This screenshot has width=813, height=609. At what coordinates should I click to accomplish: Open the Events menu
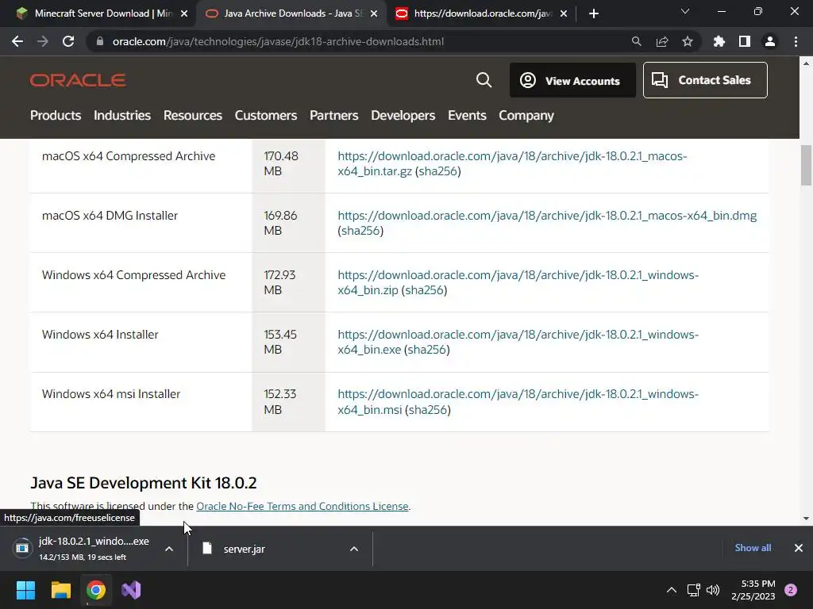467,115
